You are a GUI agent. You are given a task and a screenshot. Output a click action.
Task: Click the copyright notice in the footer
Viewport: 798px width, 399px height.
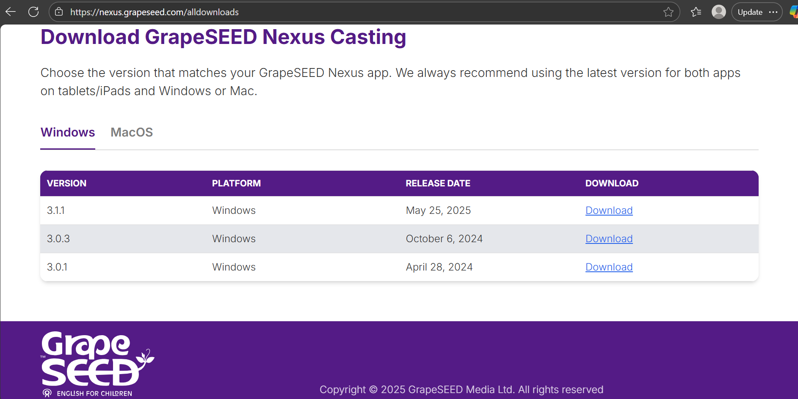pos(461,389)
